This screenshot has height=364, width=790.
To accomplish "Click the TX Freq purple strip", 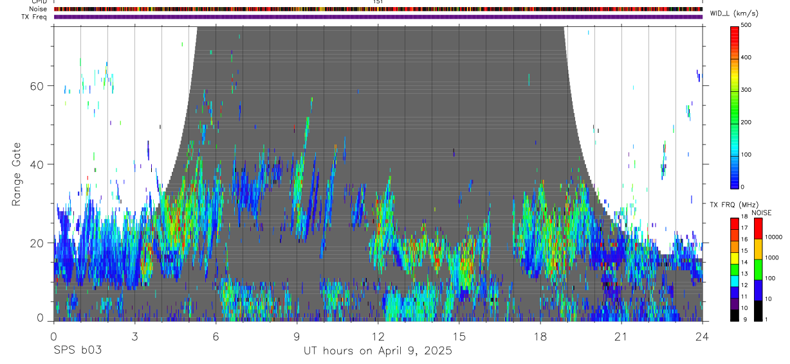I will point(378,17).
